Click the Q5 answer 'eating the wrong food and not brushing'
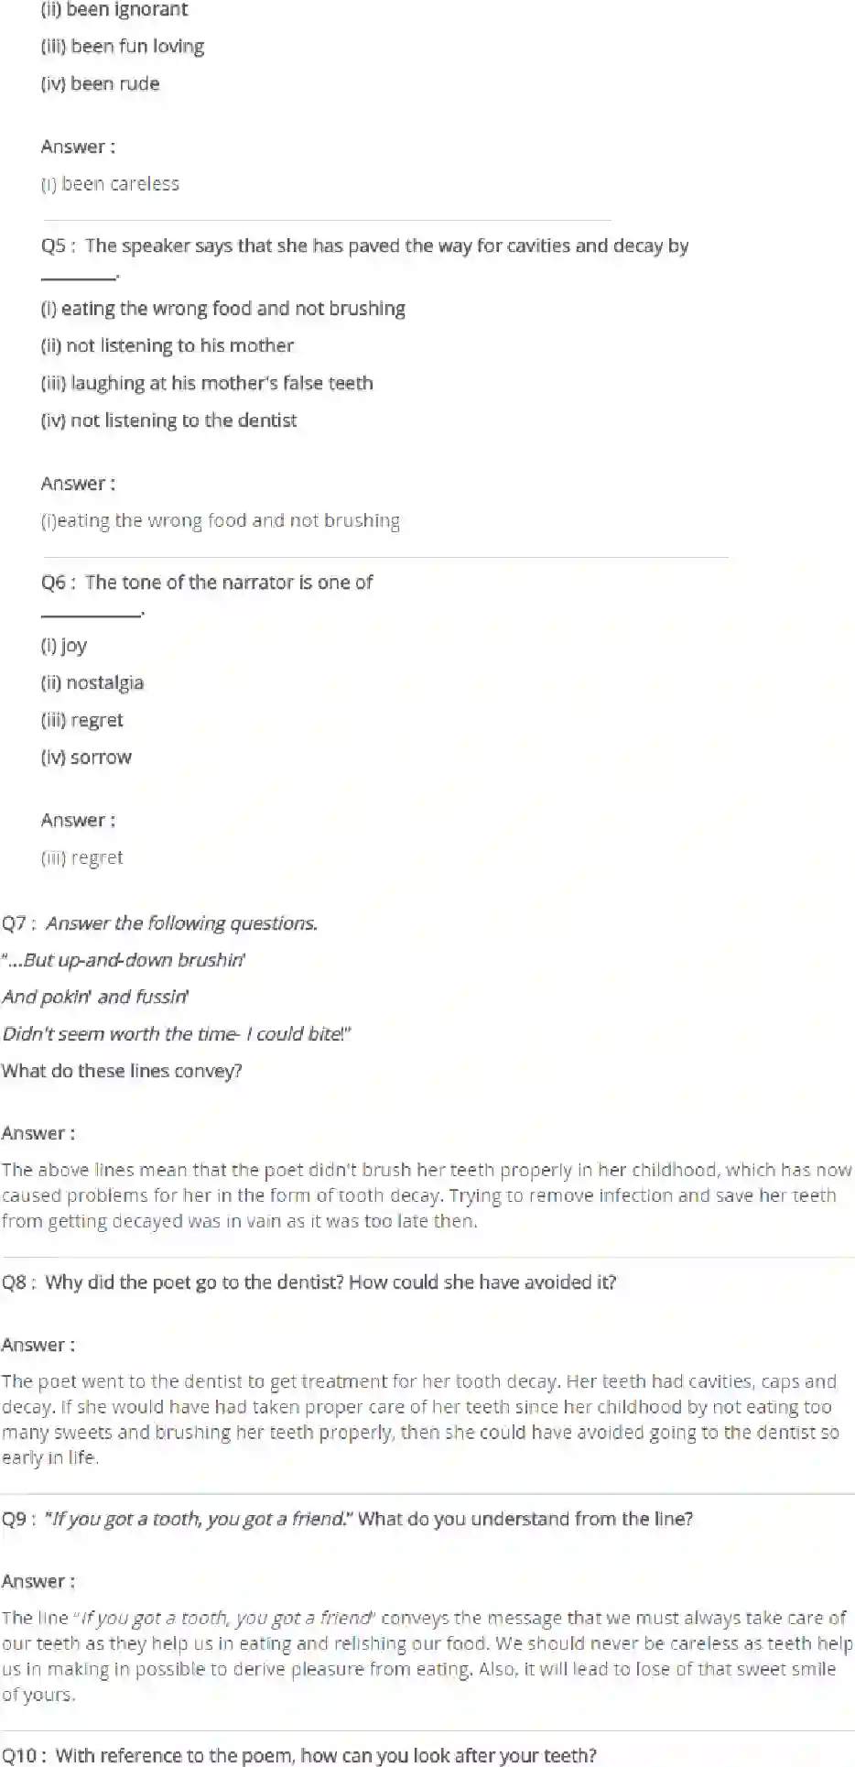 point(221,521)
